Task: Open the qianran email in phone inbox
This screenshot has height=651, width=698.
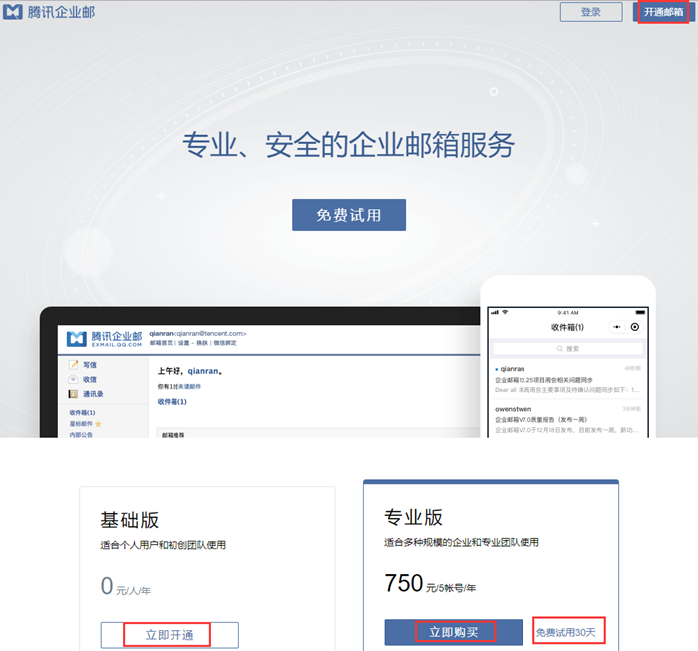Action: pos(567,379)
